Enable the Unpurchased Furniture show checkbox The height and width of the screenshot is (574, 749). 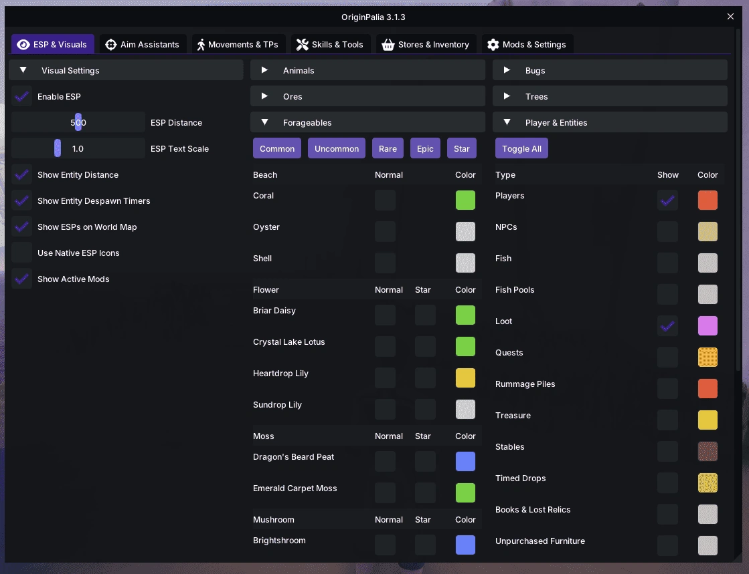[x=667, y=545]
